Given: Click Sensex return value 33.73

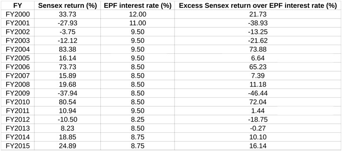Looking at the screenshot, I should (68, 14).
